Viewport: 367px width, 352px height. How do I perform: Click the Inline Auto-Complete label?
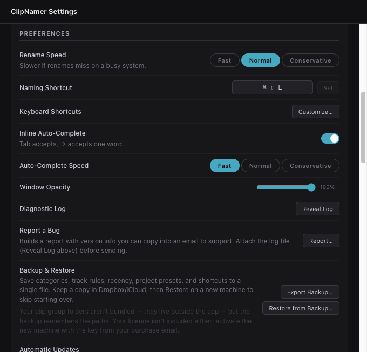[52, 133]
